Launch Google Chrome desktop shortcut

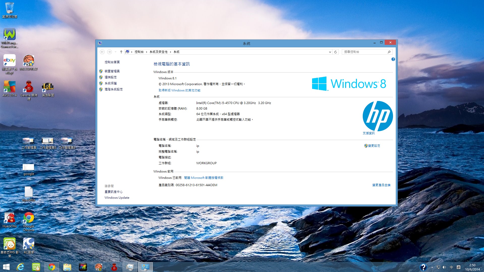29,222
